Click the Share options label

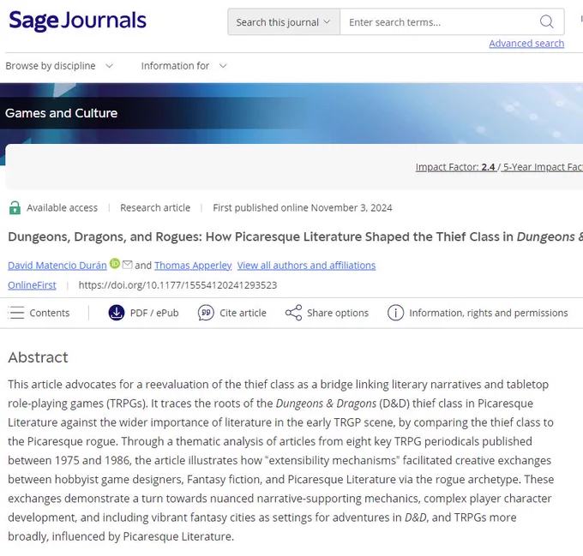click(x=338, y=313)
